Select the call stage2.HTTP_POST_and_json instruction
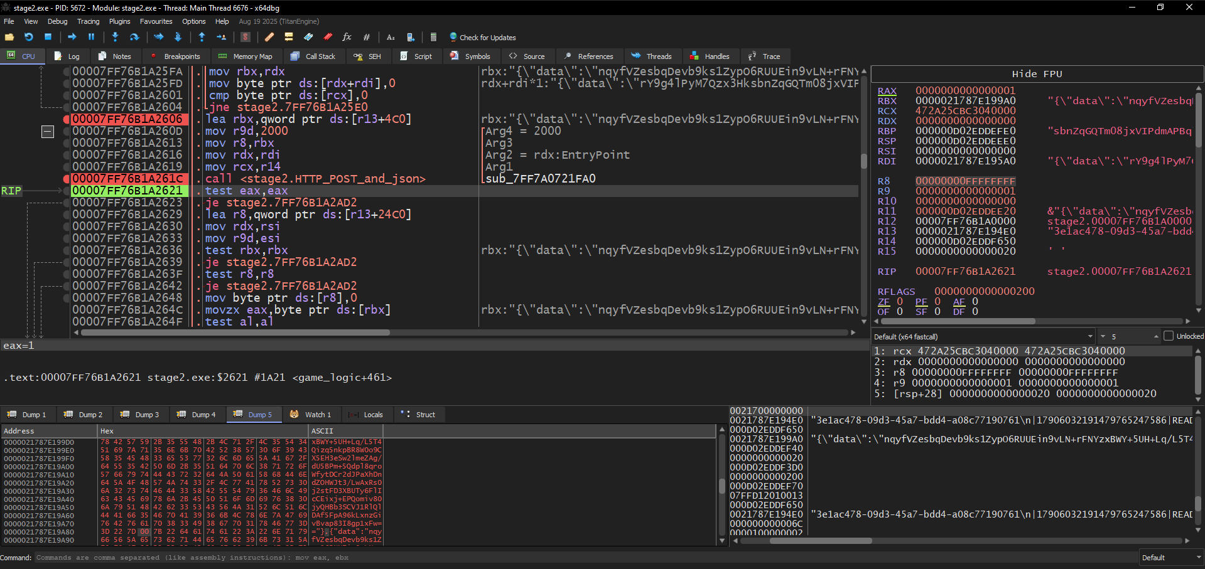The height and width of the screenshot is (569, 1205). (315, 179)
